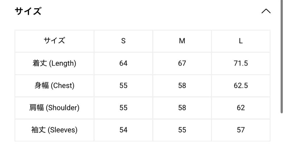Click the page scrollbar
Image resolution: width=285 pixels, height=149 pixels.
click(282, 57)
